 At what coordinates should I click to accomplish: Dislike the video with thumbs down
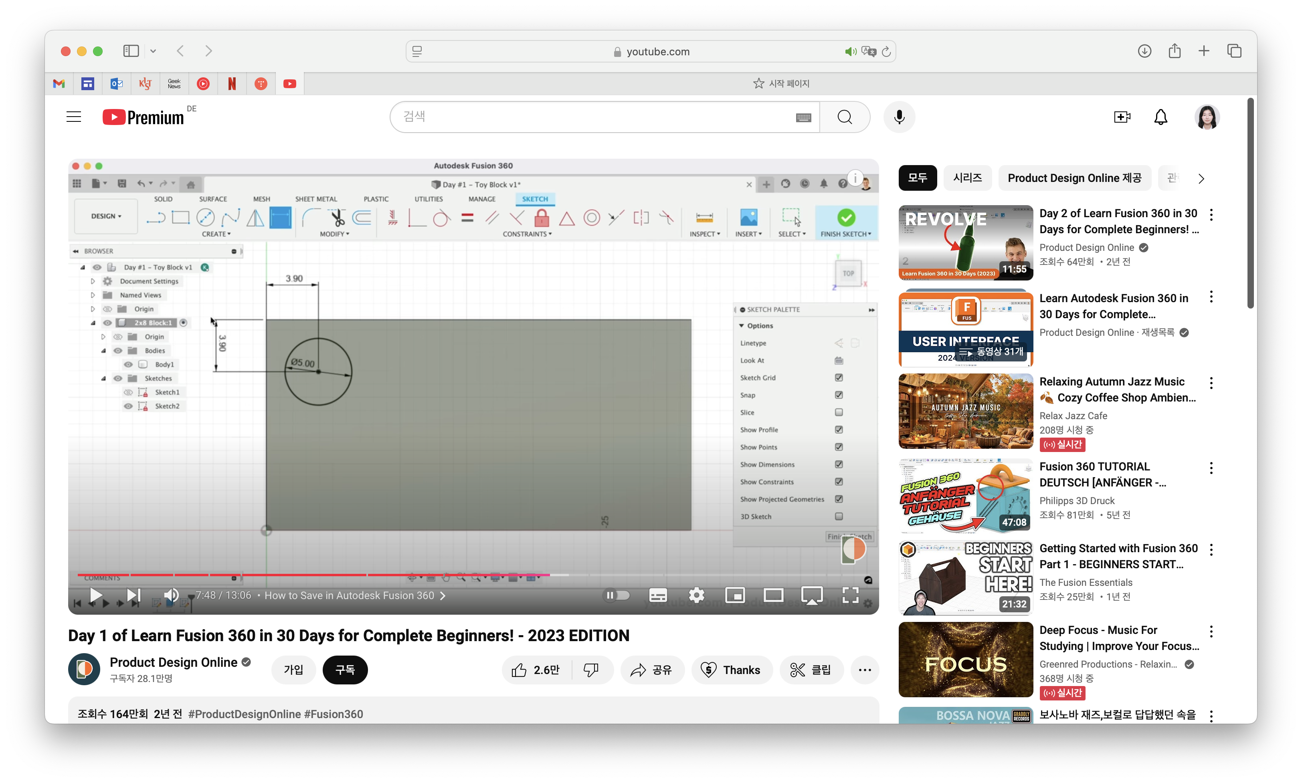pos(591,670)
